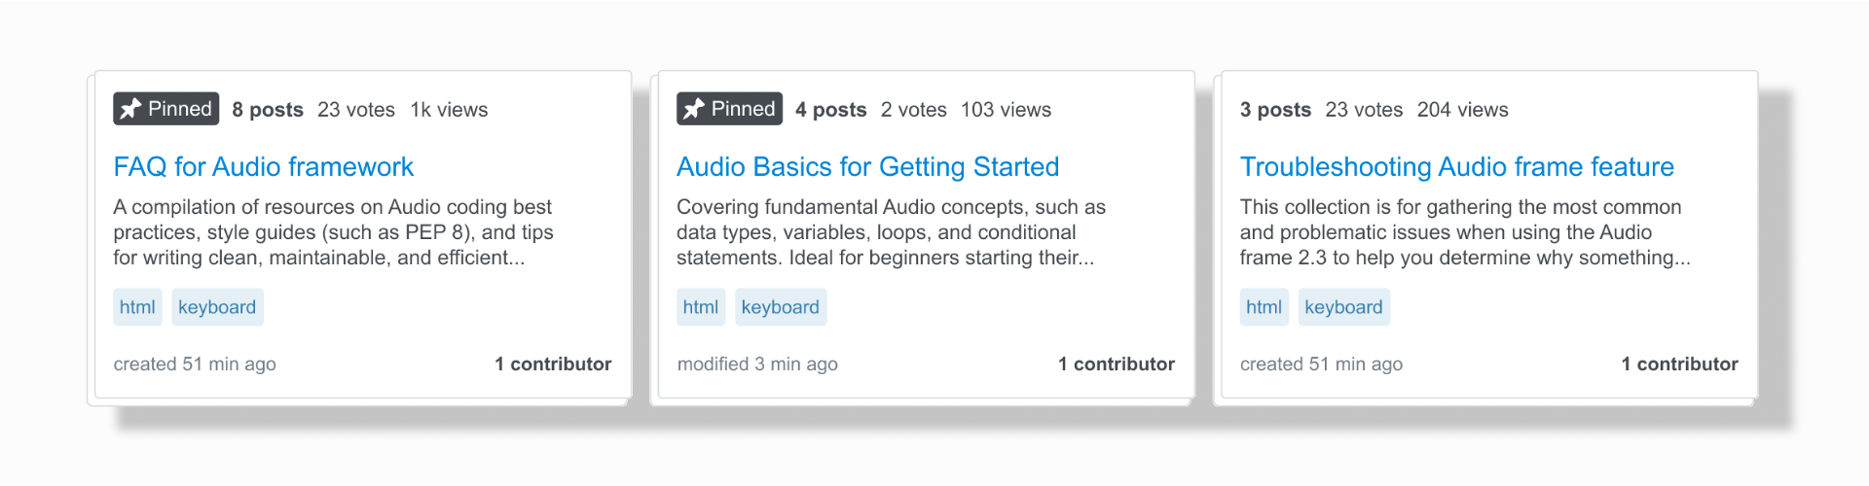Select html tag on Troubleshooting card
1869x486 pixels.
tap(1264, 307)
